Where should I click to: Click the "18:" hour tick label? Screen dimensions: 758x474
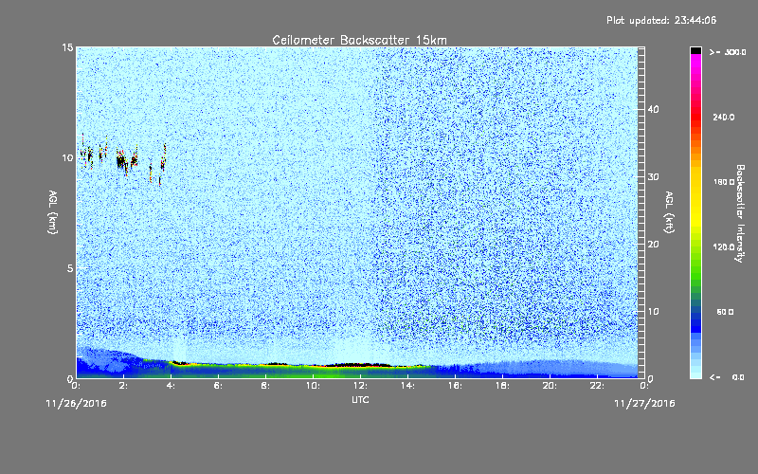tap(502, 386)
